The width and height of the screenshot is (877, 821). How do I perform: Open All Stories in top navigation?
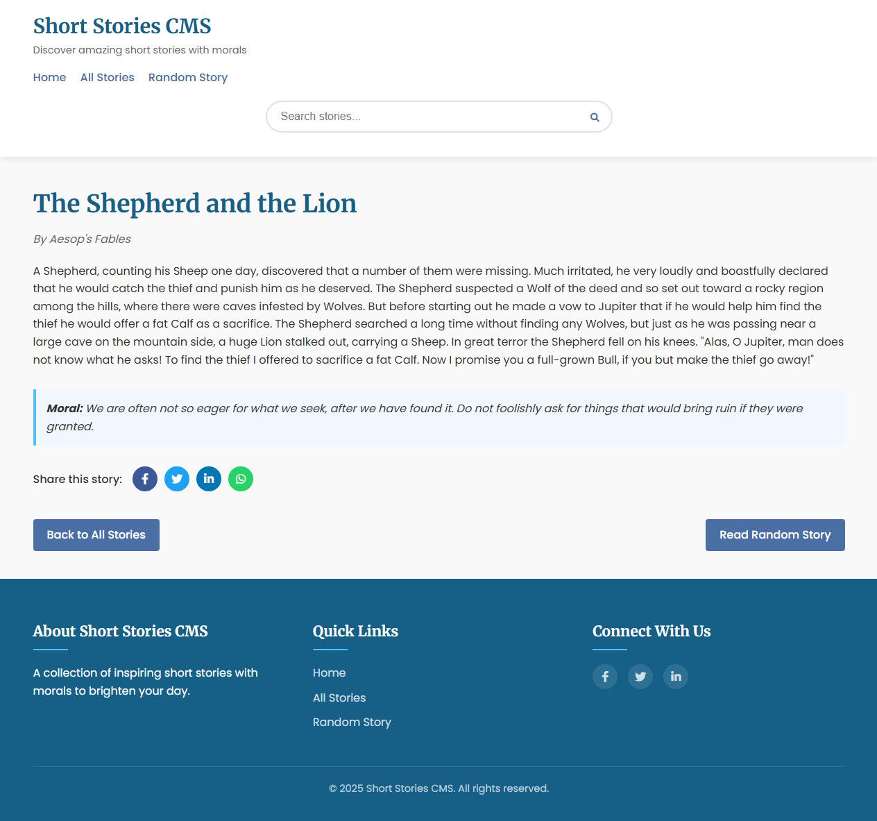108,78
